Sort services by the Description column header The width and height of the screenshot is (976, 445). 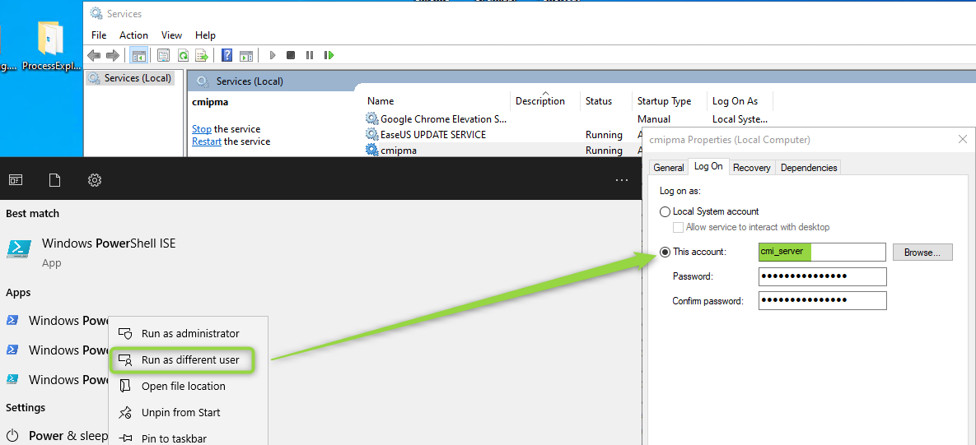point(540,101)
